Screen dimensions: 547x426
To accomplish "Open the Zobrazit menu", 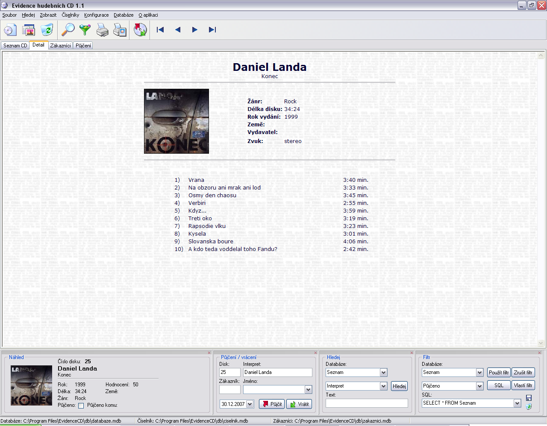I will (48, 15).
